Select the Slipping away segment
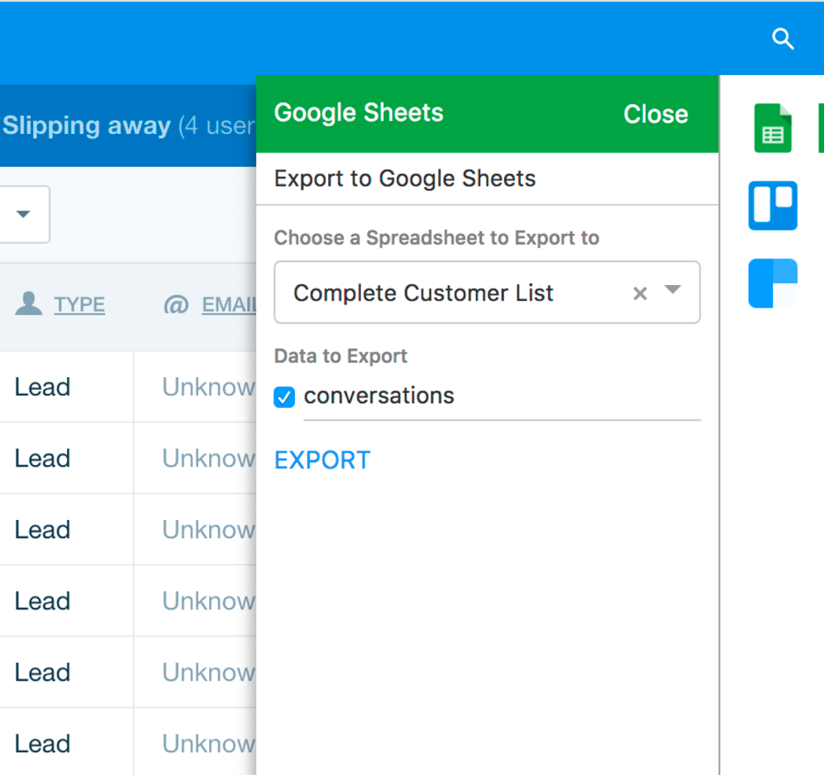 [x=85, y=126]
